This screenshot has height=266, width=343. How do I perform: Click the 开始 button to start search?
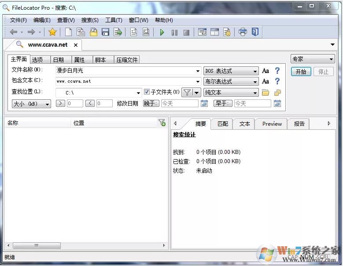coord(301,72)
